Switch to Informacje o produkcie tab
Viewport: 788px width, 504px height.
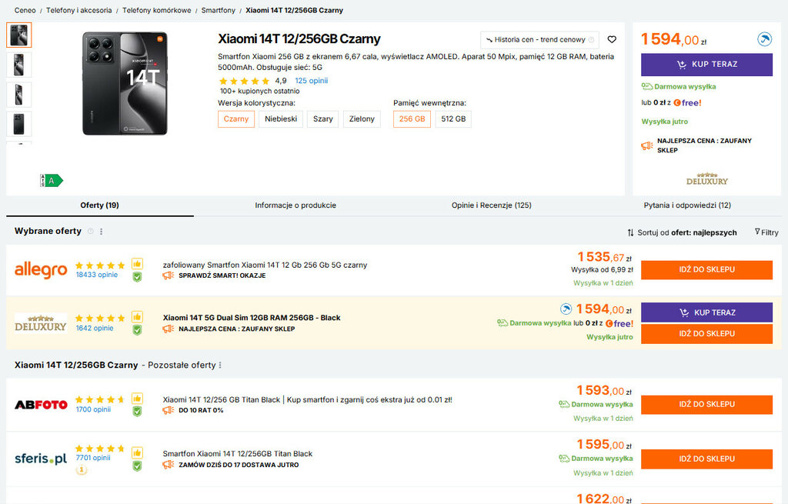[x=295, y=205]
